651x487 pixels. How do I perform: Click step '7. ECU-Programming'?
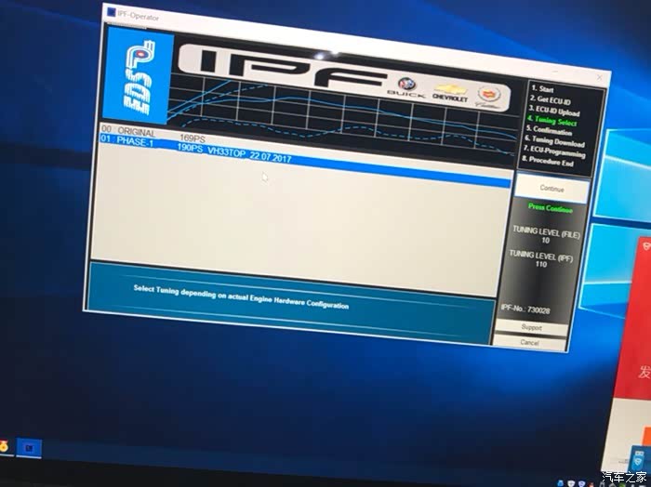554,151
